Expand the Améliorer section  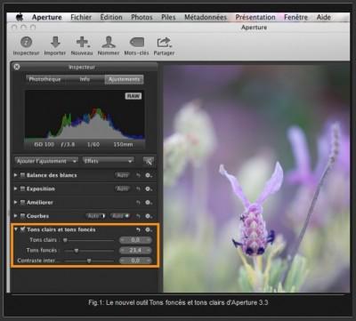(x=16, y=203)
